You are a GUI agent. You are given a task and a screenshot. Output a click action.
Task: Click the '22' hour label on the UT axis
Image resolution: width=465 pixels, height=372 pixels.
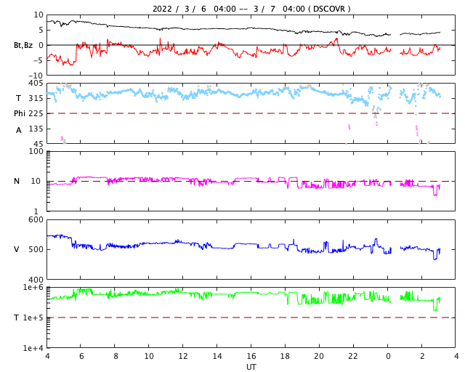click(x=353, y=356)
